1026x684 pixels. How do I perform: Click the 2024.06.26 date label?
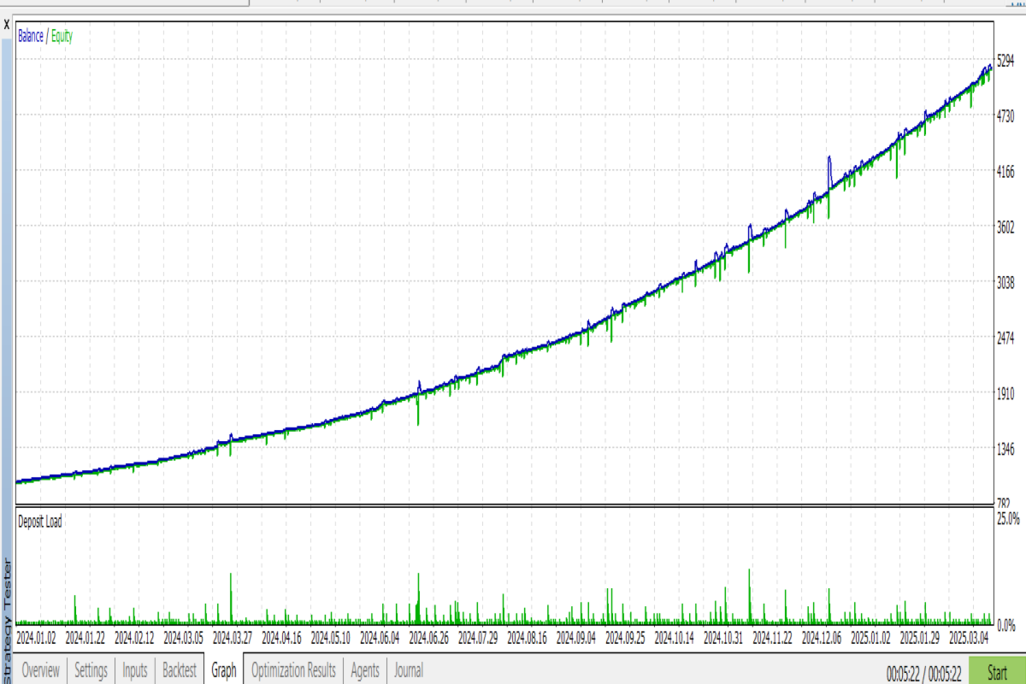(x=429, y=637)
